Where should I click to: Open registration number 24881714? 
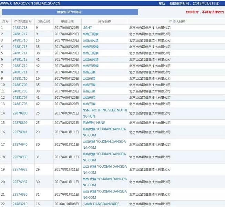20,53
